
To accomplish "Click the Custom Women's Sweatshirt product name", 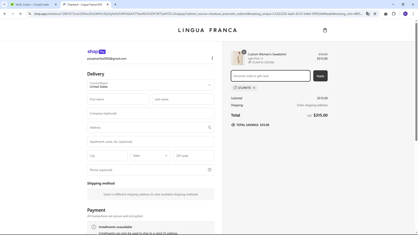I will point(267,54).
